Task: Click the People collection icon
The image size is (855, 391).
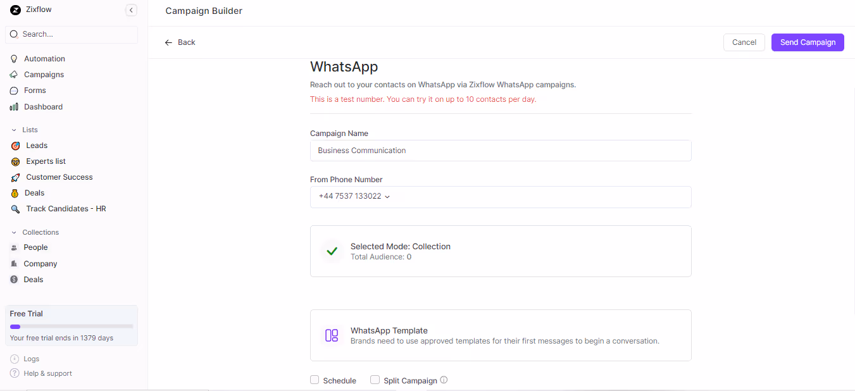Action: point(14,247)
